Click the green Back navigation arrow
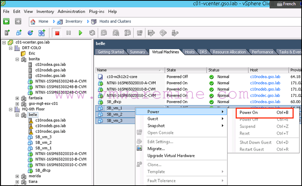The height and width of the screenshot is (186, 302). (7, 21)
